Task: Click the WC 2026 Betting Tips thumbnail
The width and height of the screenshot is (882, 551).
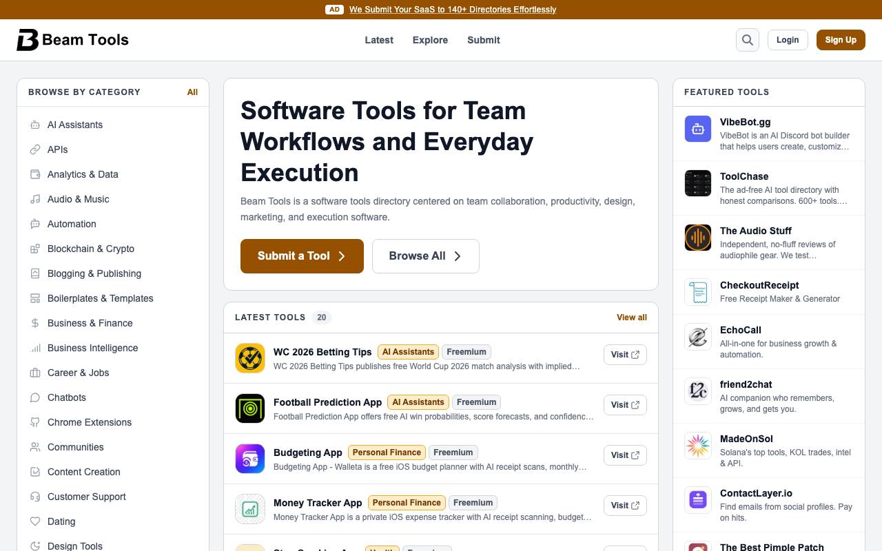Action: click(250, 358)
